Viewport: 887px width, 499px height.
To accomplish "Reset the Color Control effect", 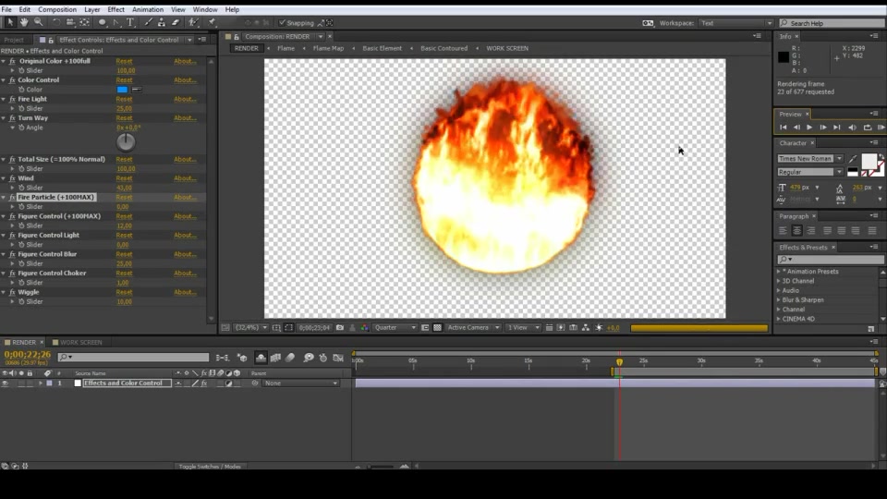I will point(124,80).
